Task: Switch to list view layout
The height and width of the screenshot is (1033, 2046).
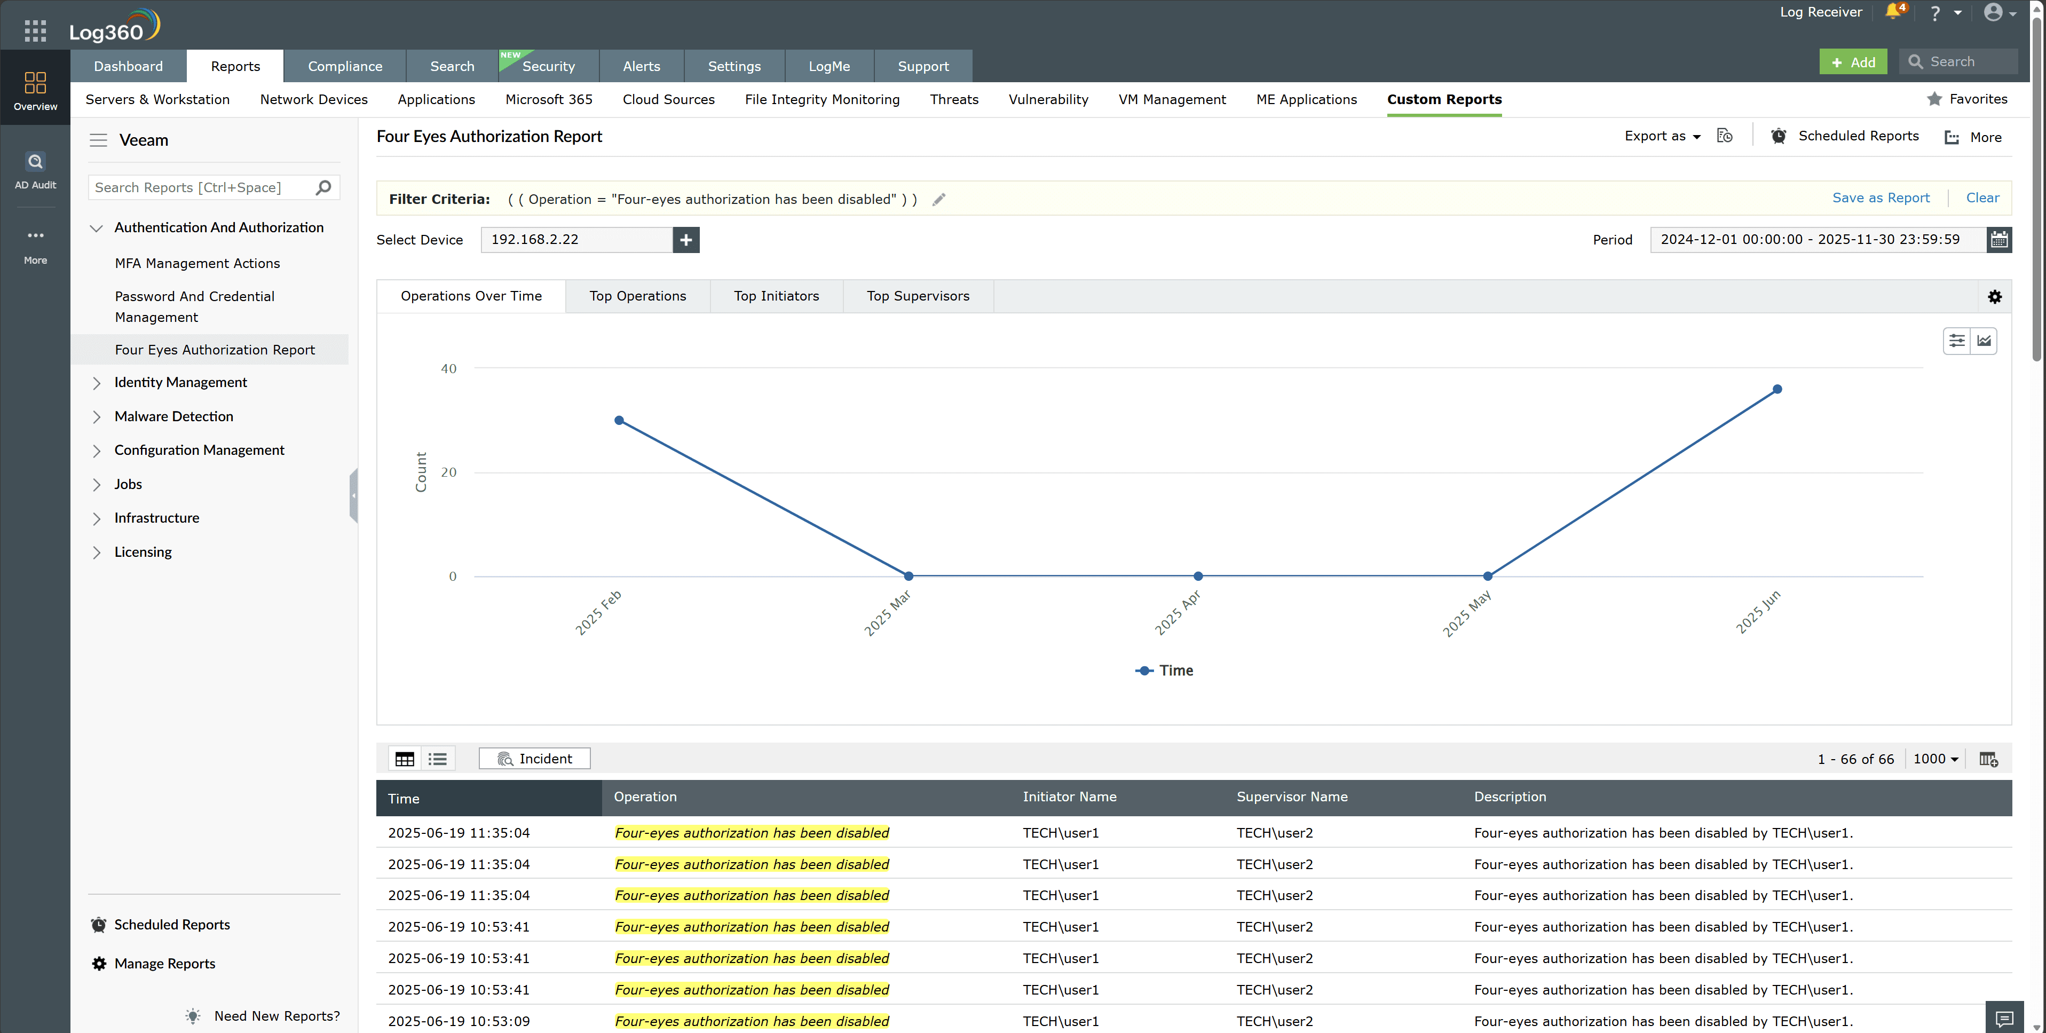Action: coord(438,759)
